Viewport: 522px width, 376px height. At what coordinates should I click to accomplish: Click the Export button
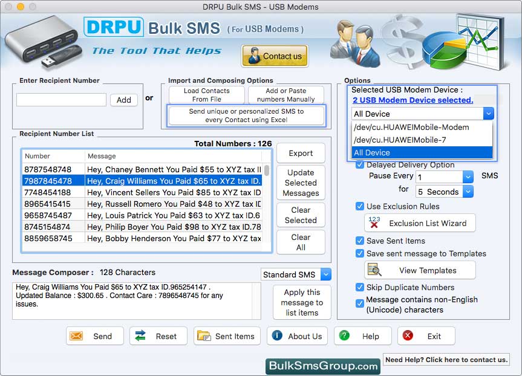tap(301, 153)
